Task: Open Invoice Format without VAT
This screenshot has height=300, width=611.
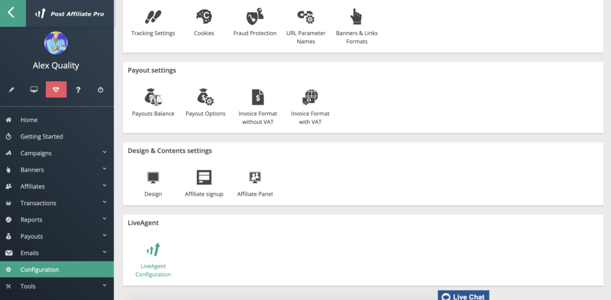Action: tap(258, 97)
